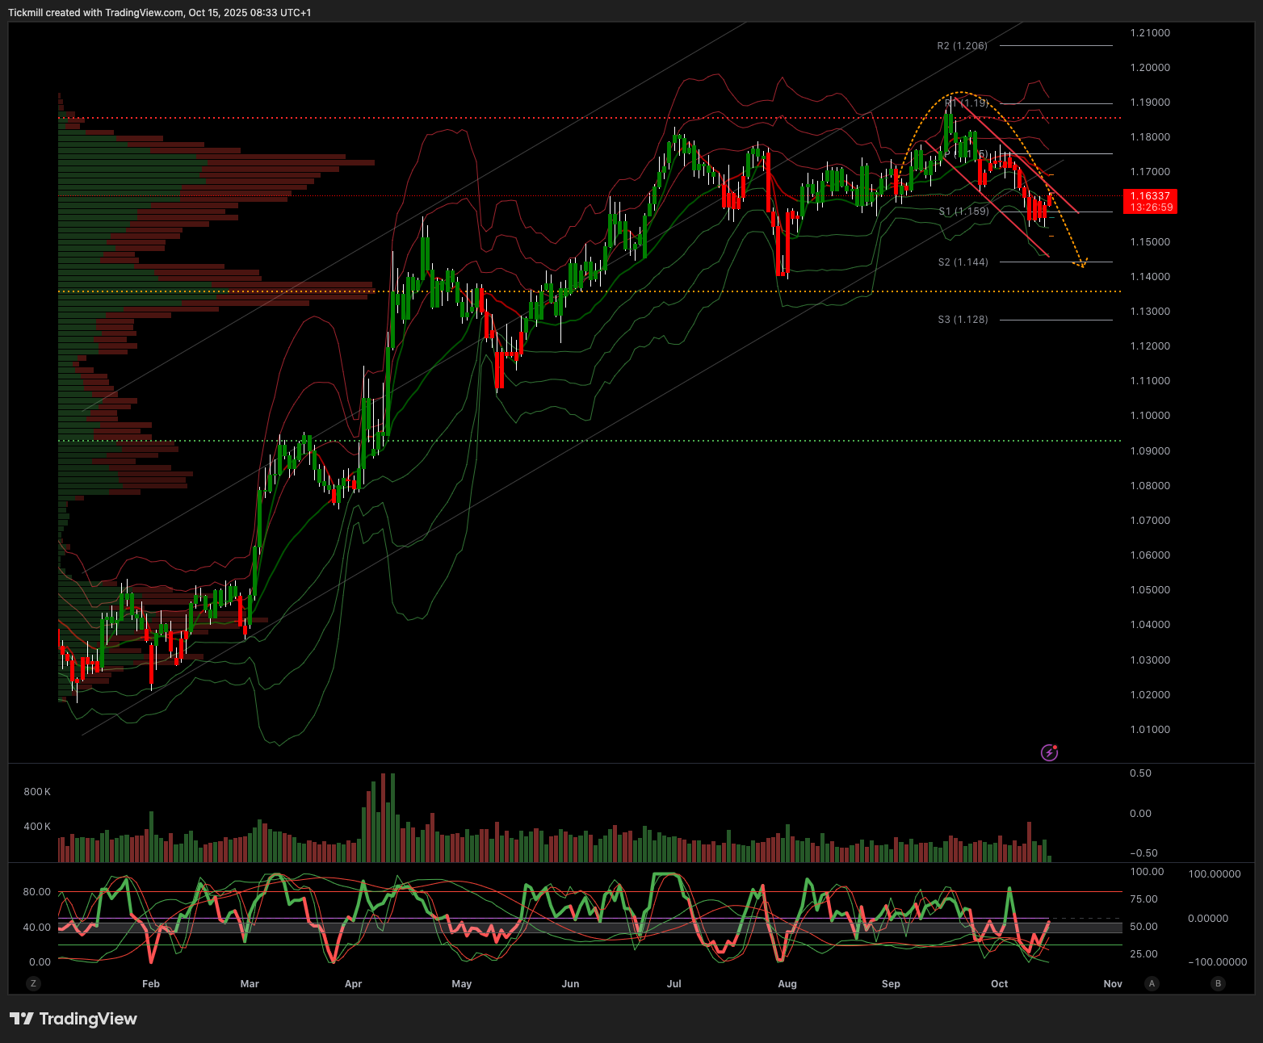
Task: Click the Nov label on time axis
Action: tap(1112, 983)
